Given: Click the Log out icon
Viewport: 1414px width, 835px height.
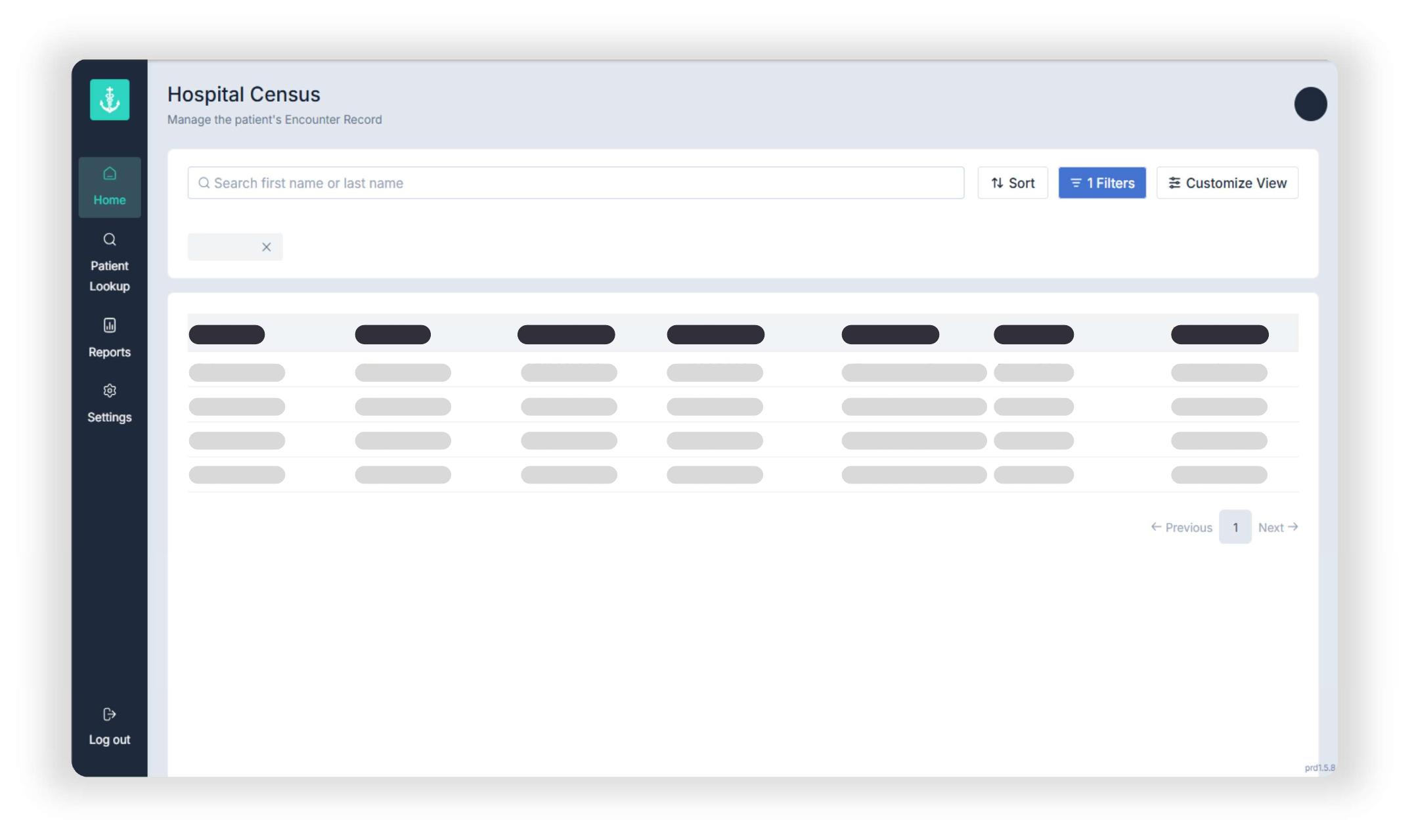Looking at the screenshot, I should click(x=110, y=714).
